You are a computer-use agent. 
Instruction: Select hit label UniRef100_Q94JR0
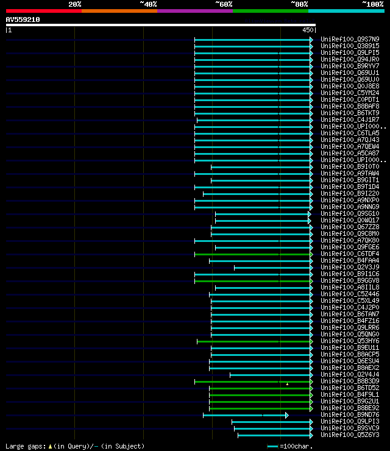[350, 59]
